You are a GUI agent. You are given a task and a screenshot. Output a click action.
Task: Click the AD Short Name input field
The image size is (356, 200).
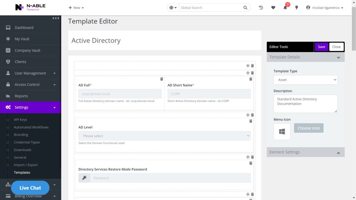coord(209,94)
